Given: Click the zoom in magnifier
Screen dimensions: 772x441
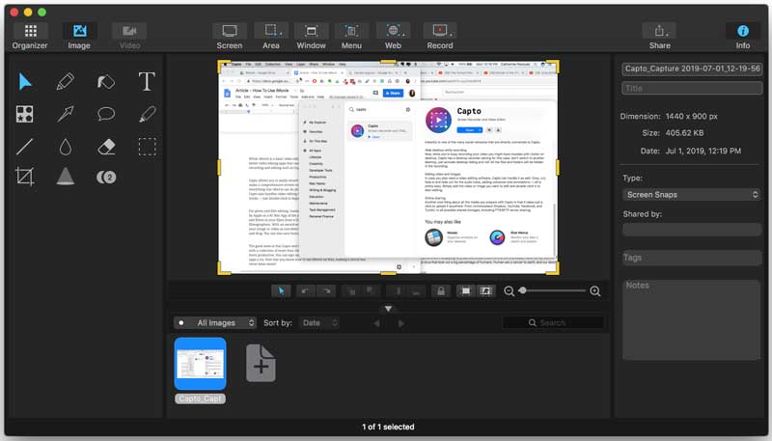Looking at the screenshot, I should pyautogui.click(x=594, y=291).
